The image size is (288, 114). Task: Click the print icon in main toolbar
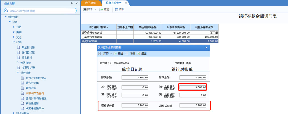(x=85, y=9)
